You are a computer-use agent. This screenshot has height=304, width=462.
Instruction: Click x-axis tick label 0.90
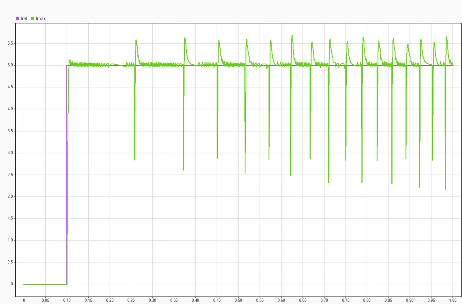point(410,300)
